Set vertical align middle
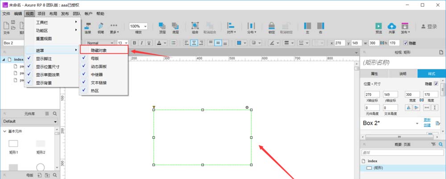This screenshot has height=179, width=446. pyautogui.click(x=218, y=43)
